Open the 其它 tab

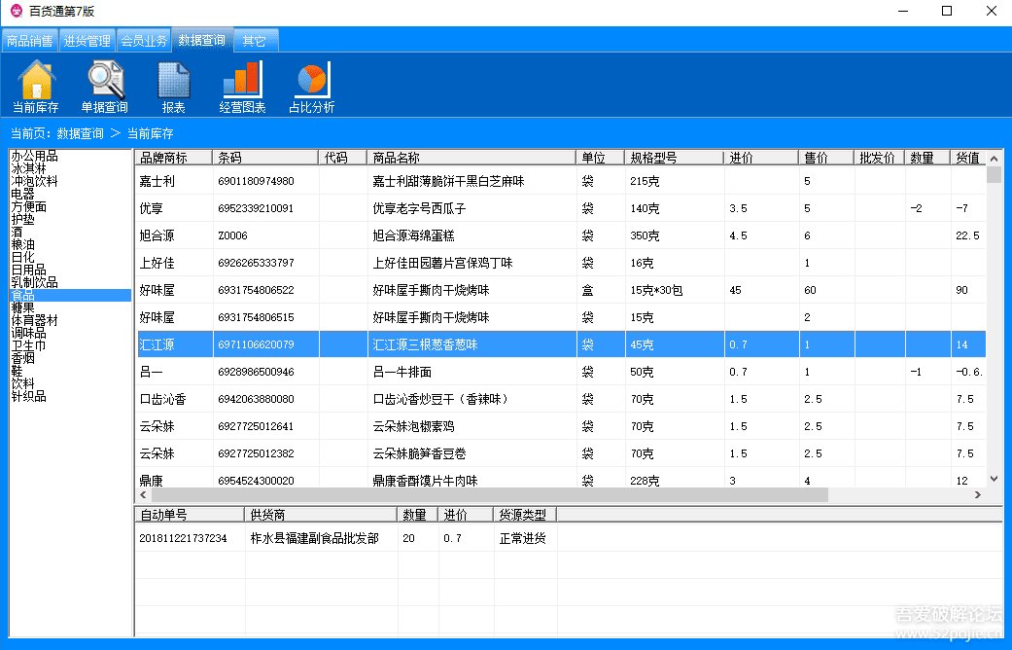[x=254, y=41]
